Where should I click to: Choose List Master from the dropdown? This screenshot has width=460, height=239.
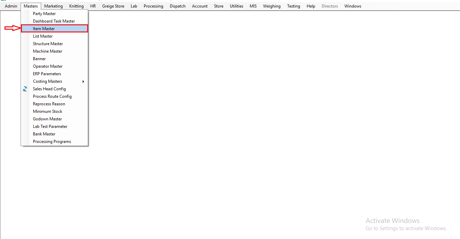(x=55, y=36)
